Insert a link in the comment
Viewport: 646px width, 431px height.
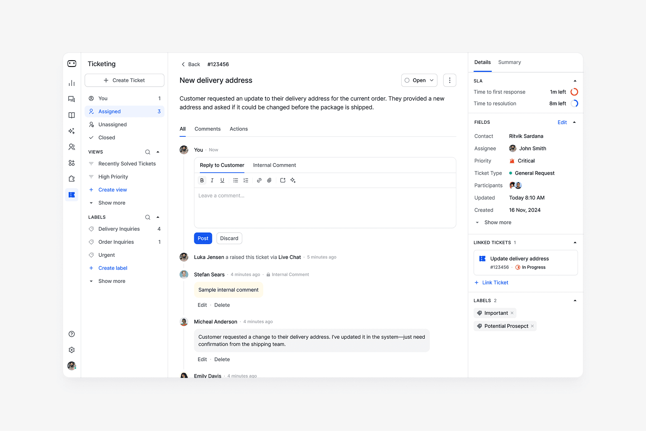click(x=259, y=181)
